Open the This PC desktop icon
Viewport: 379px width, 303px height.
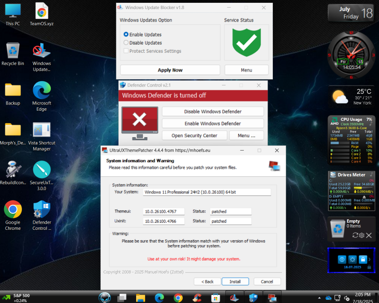[x=13, y=14]
